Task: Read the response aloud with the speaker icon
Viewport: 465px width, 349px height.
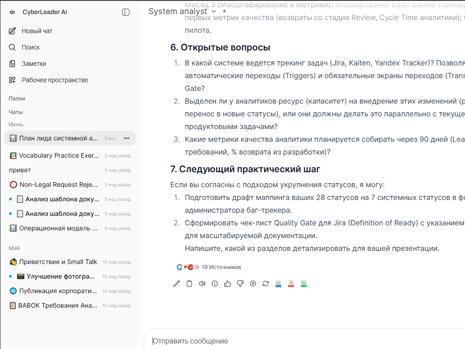Action: click(202, 284)
